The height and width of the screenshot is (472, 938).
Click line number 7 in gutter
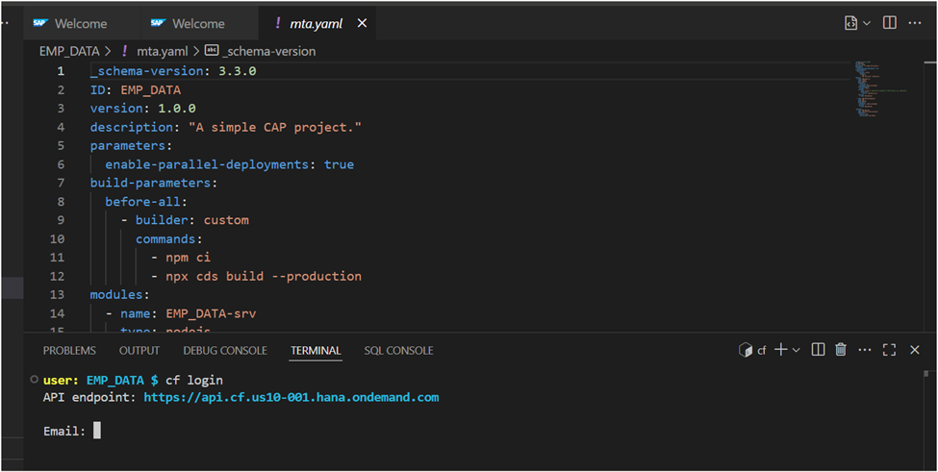click(61, 183)
